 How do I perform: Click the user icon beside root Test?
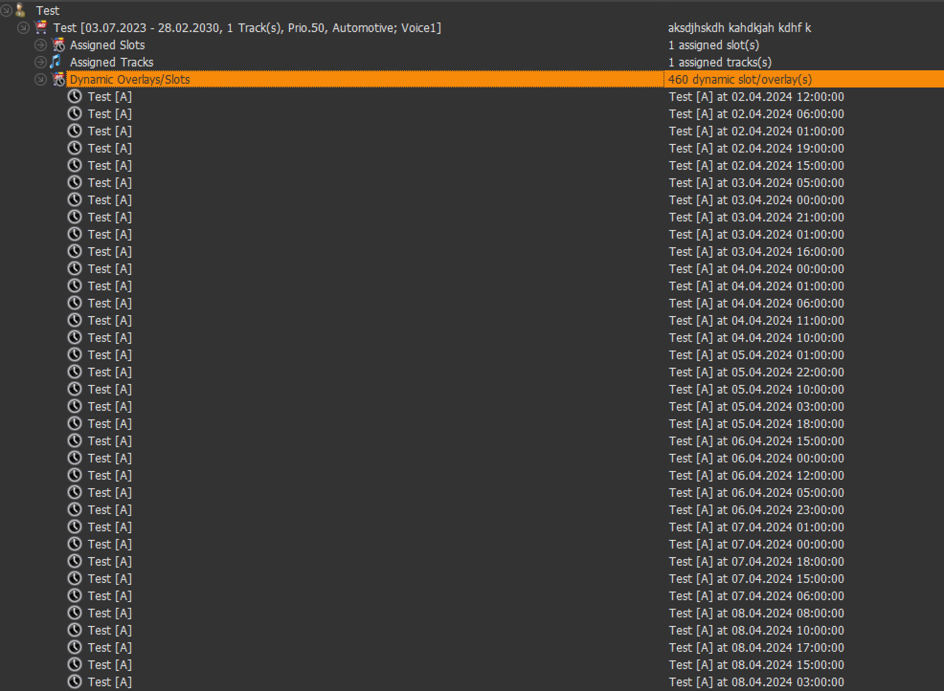[x=21, y=10]
